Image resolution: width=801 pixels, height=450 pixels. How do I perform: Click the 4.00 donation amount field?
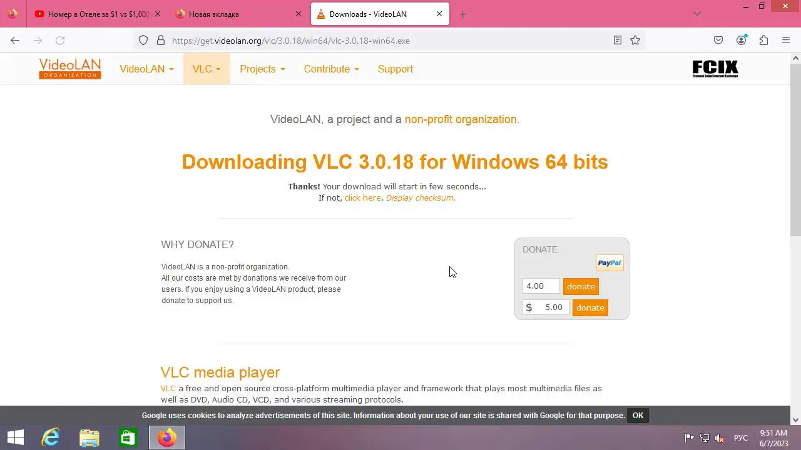541,286
